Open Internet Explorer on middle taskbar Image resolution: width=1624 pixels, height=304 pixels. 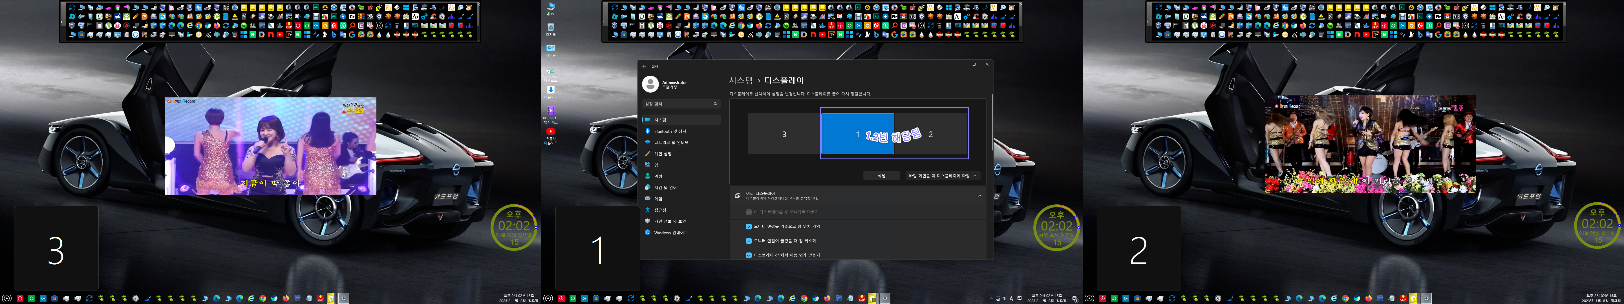click(793, 298)
